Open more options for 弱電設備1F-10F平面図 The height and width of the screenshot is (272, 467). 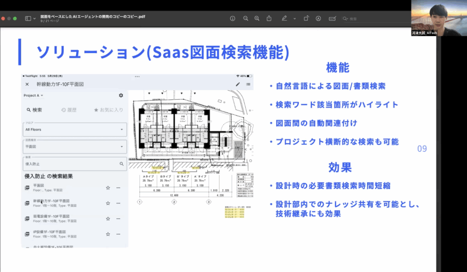(118, 219)
